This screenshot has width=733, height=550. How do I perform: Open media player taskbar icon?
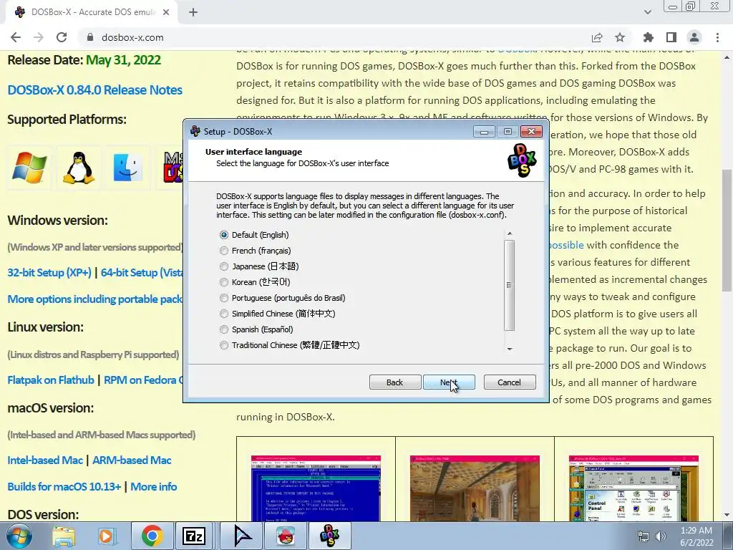point(107,536)
